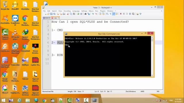Click the New file icon in Notepad++ toolbar
The image size is (184, 103).
coord(45,14)
